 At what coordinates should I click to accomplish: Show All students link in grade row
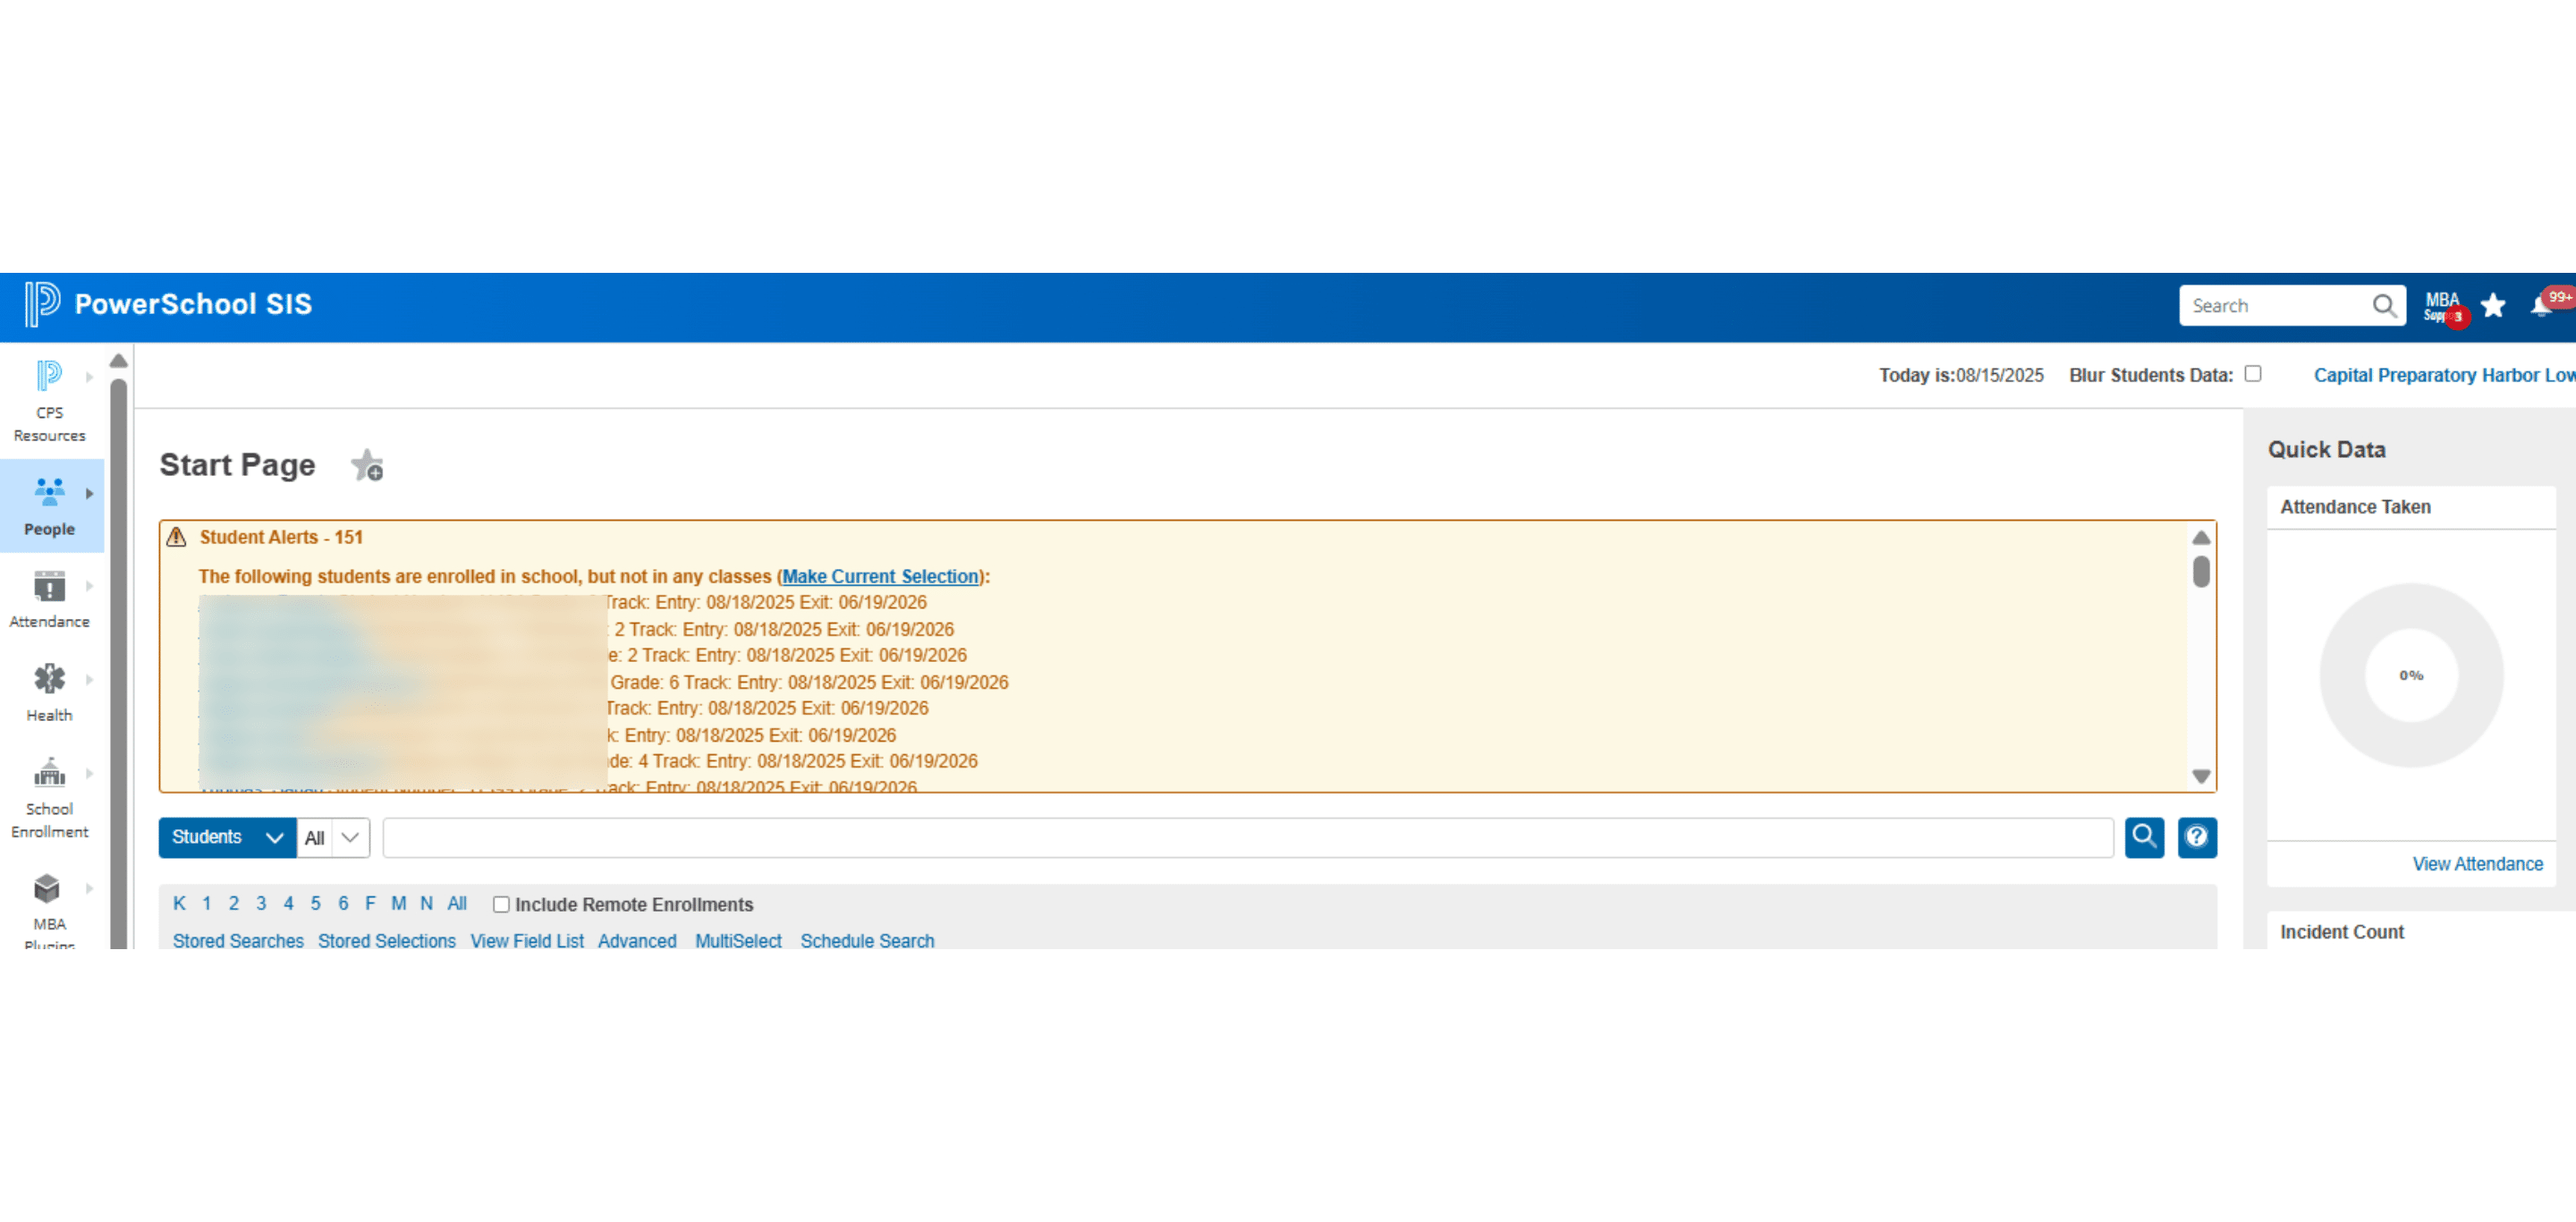[457, 904]
